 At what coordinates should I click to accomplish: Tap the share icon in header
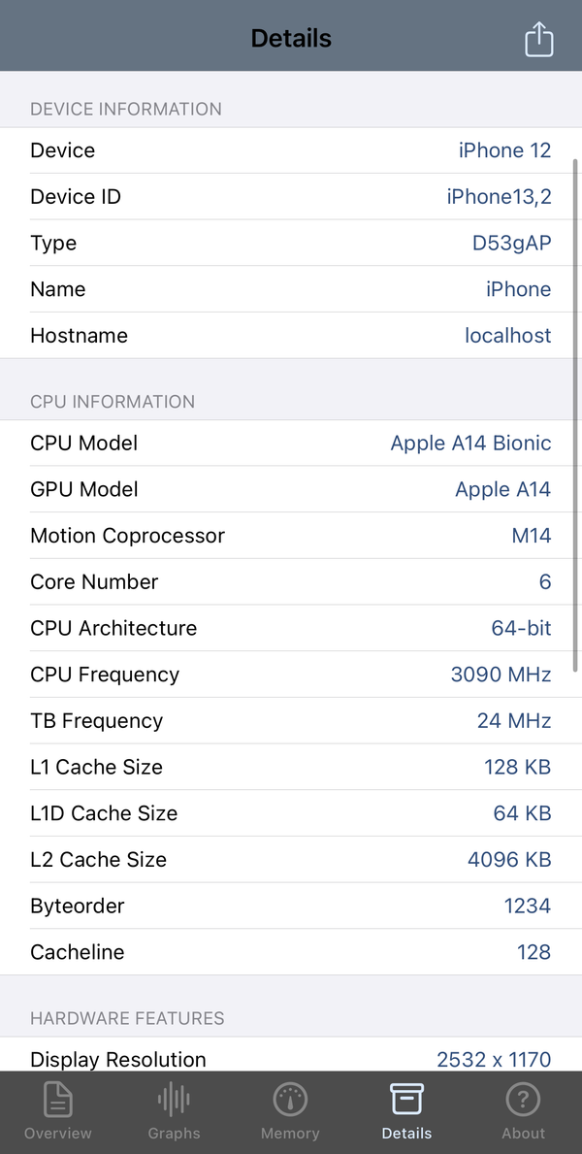coord(538,38)
